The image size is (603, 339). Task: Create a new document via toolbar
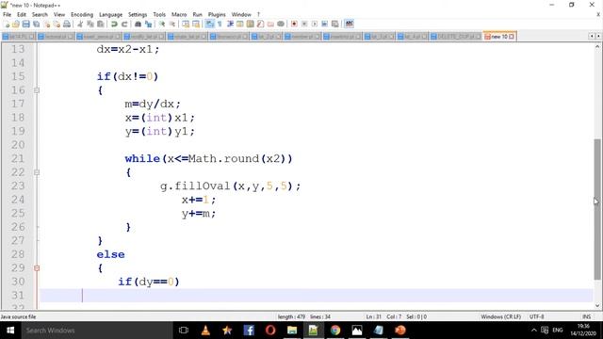(x=7, y=24)
